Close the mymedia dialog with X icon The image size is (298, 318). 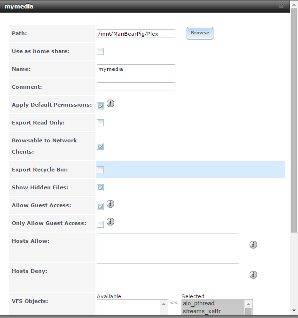pos(281,6)
